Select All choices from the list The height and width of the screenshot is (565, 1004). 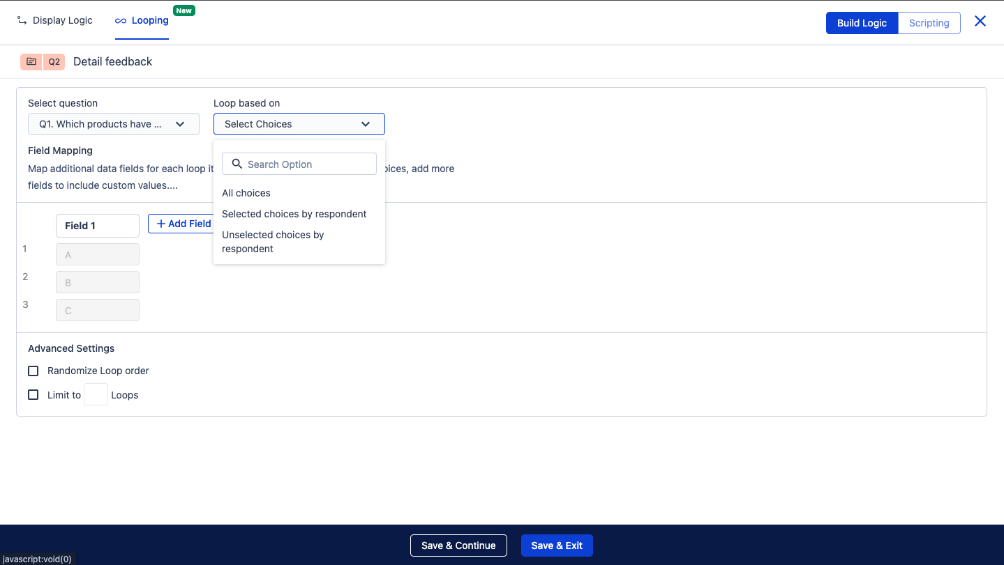coord(246,193)
